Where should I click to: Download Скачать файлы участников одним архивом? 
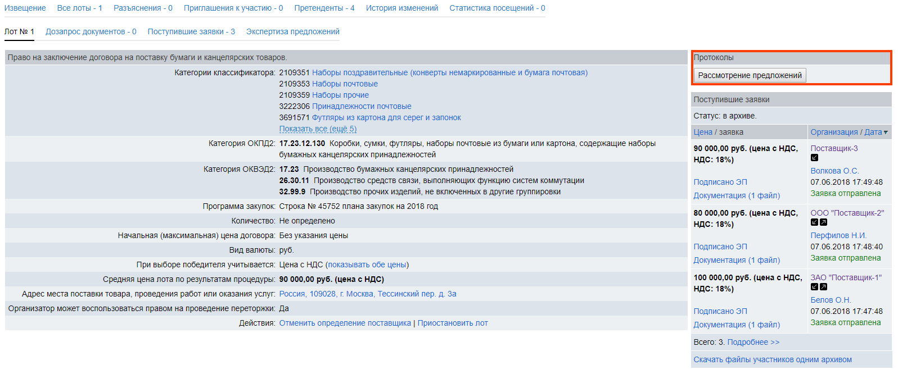772,359
